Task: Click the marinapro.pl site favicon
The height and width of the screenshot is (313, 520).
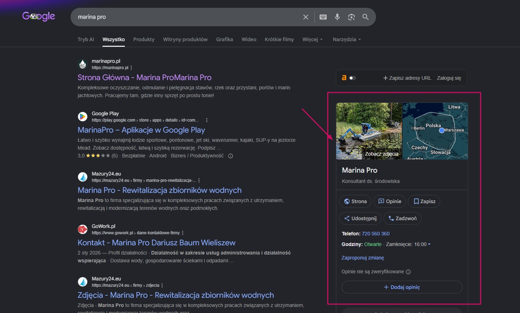Action: pyautogui.click(x=83, y=64)
